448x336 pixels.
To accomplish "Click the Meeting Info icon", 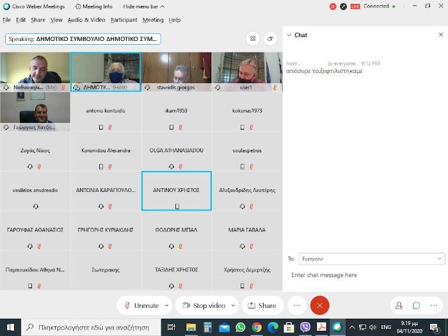I will click(78, 6).
